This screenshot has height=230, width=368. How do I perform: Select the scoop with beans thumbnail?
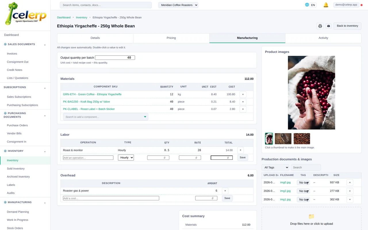click(283, 139)
